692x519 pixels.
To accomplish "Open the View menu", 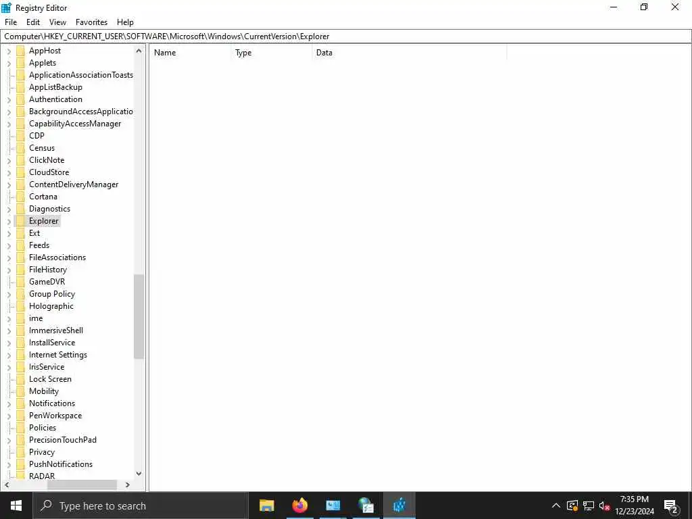I will [x=57, y=22].
